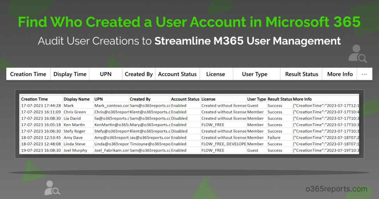The height and width of the screenshot is (199, 379).
Task: Click the display name 'Amy Dave'
Action: (x=73, y=137)
